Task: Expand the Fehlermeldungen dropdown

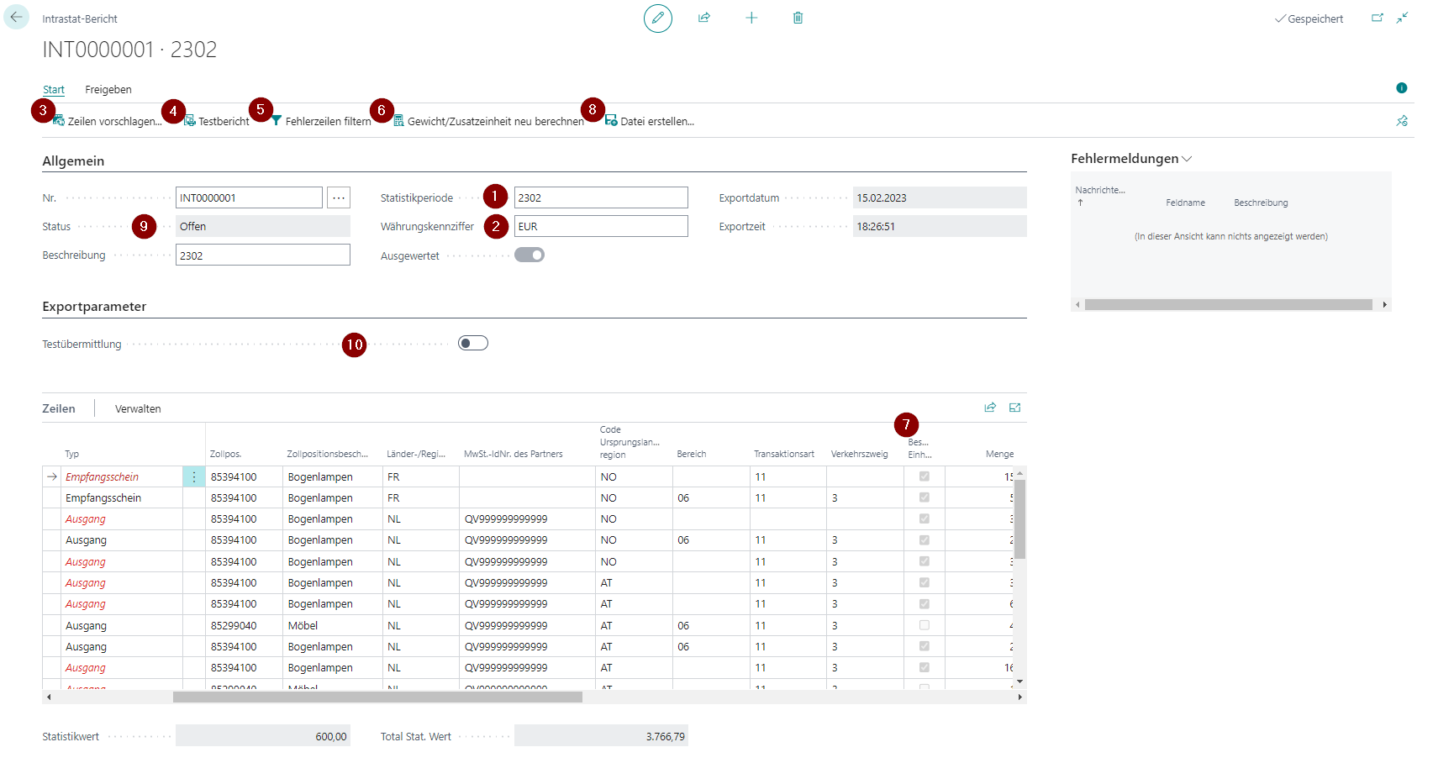Action: click(x=1188, y=158)
